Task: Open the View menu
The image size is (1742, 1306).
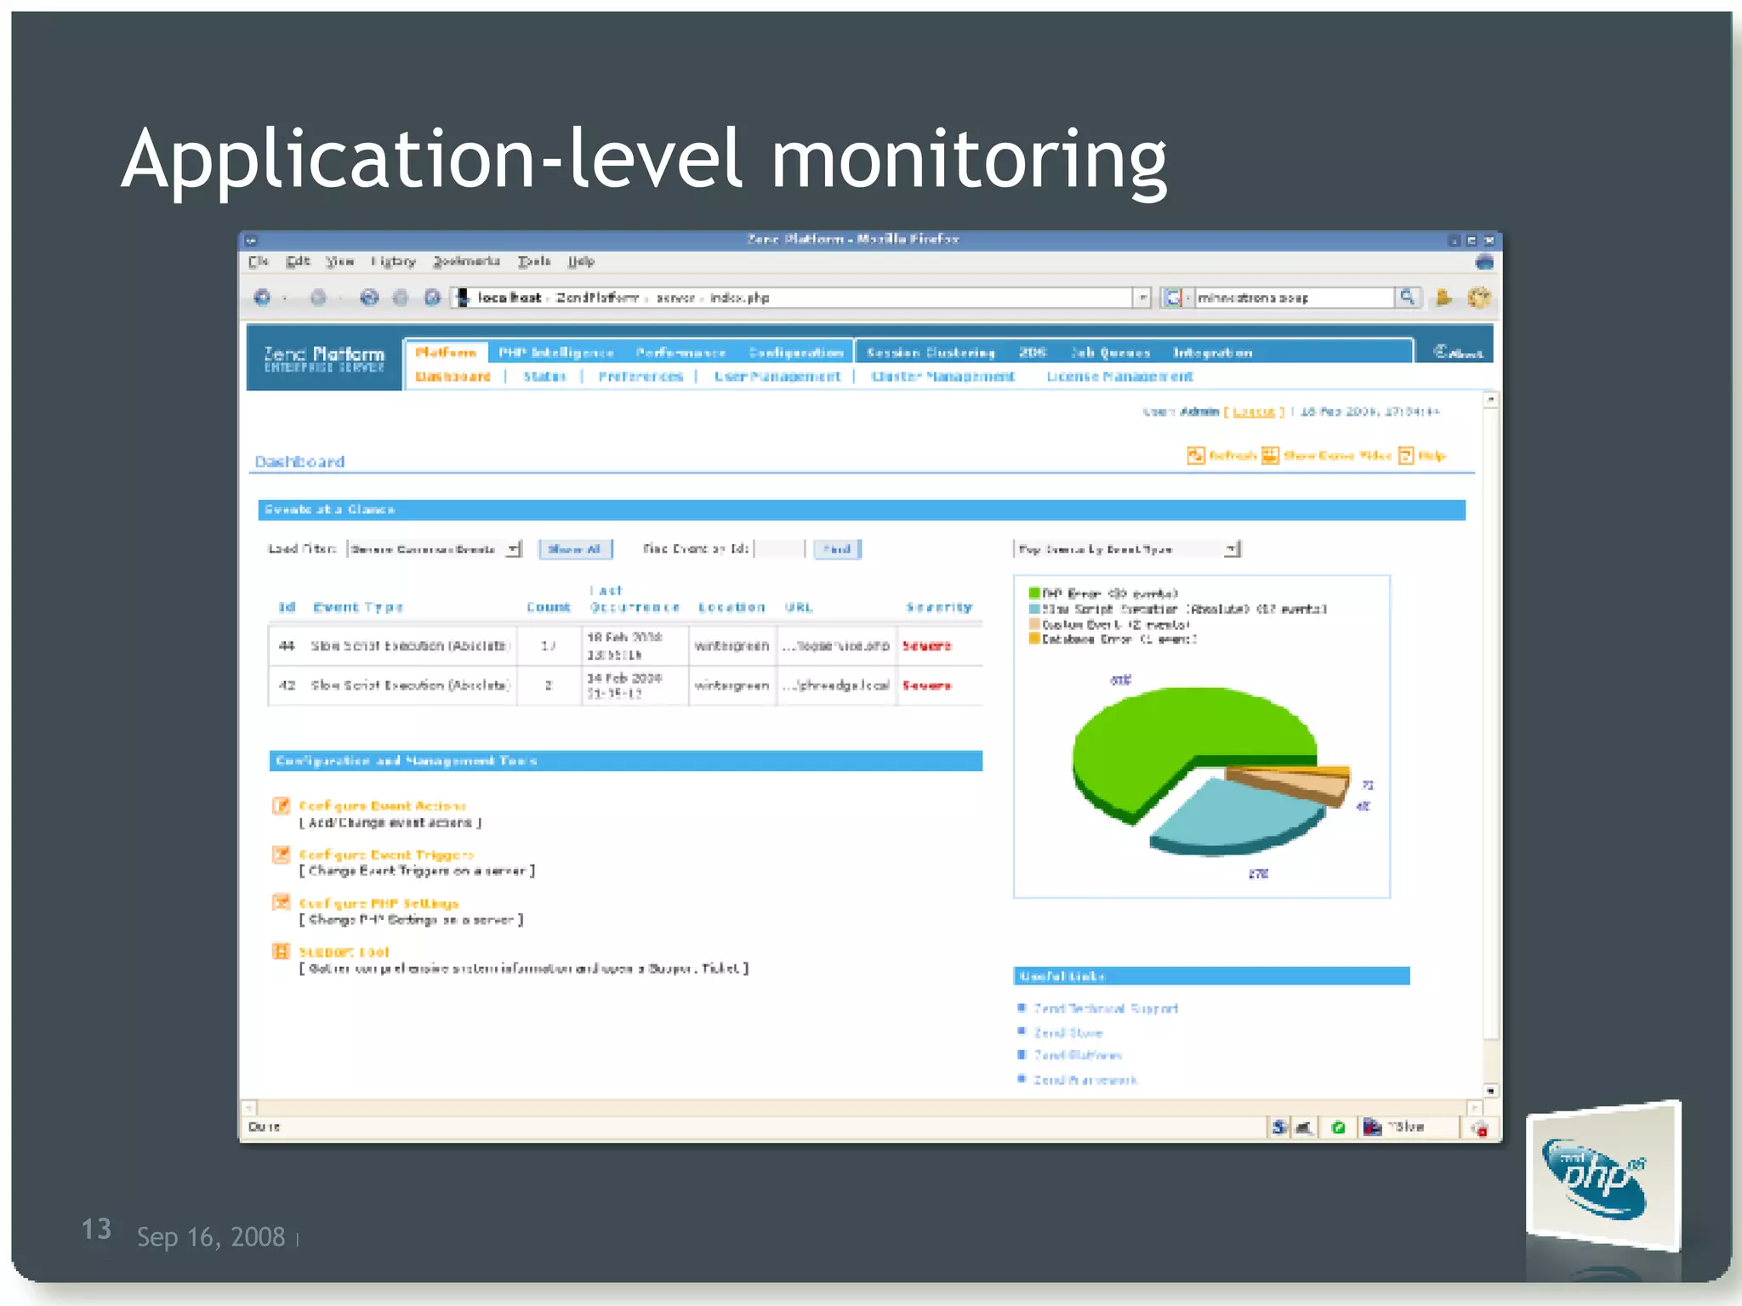Action: point(339,261)
